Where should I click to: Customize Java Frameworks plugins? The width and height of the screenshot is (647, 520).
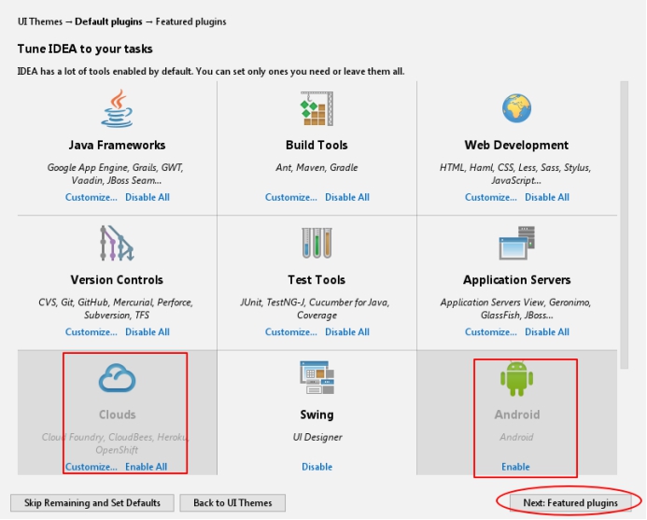(x=91, y=197)
